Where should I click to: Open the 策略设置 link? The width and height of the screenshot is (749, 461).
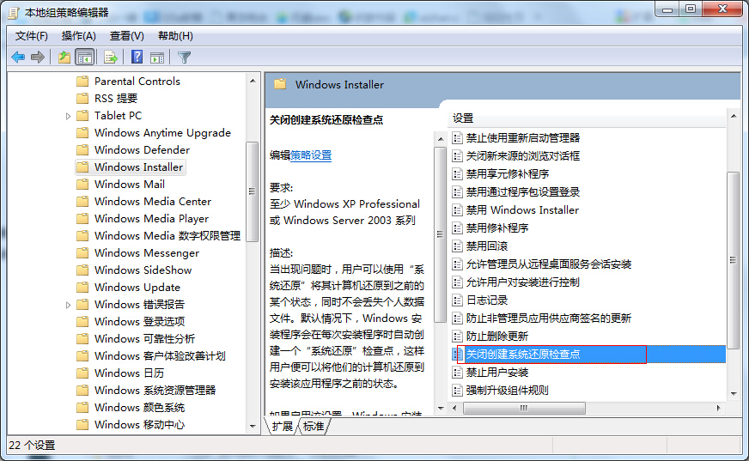click(x=311, y=155)
